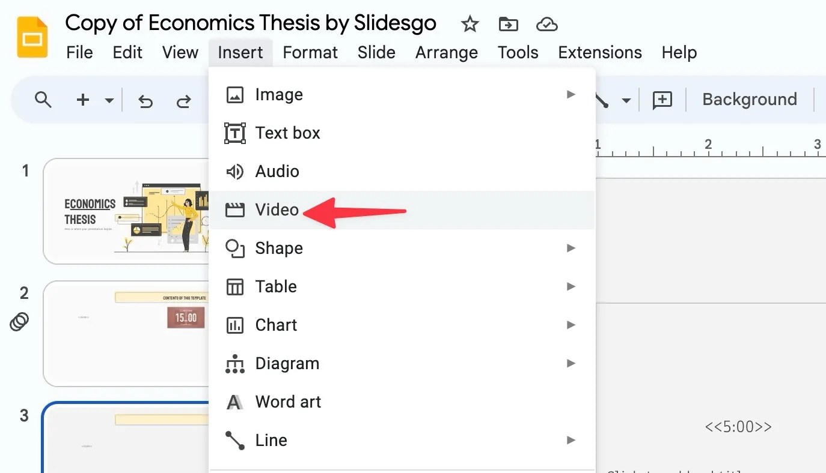Check document save status via cloud icon

coord(546,24)
